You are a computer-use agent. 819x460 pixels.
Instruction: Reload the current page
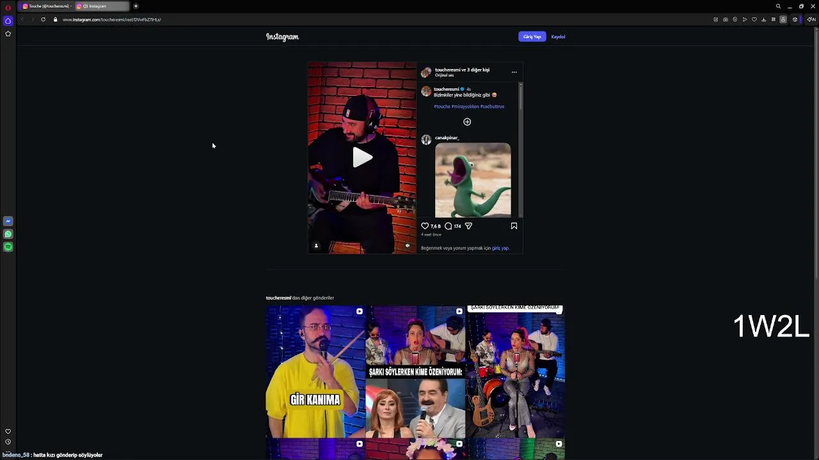(43, 20)
